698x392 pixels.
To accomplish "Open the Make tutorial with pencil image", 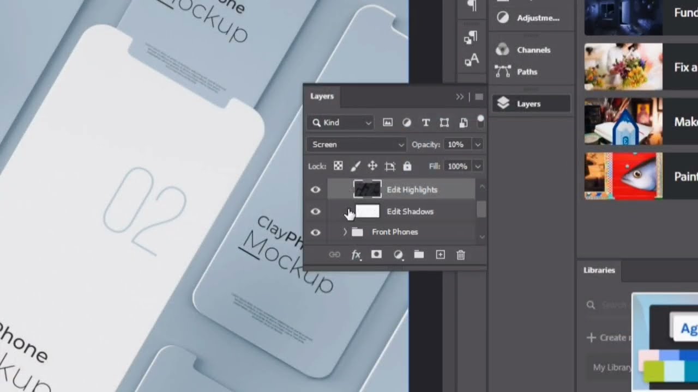I will coord(623,121).
